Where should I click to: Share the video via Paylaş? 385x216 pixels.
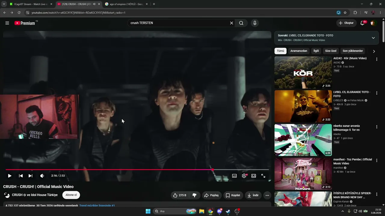tap(212, 195)
